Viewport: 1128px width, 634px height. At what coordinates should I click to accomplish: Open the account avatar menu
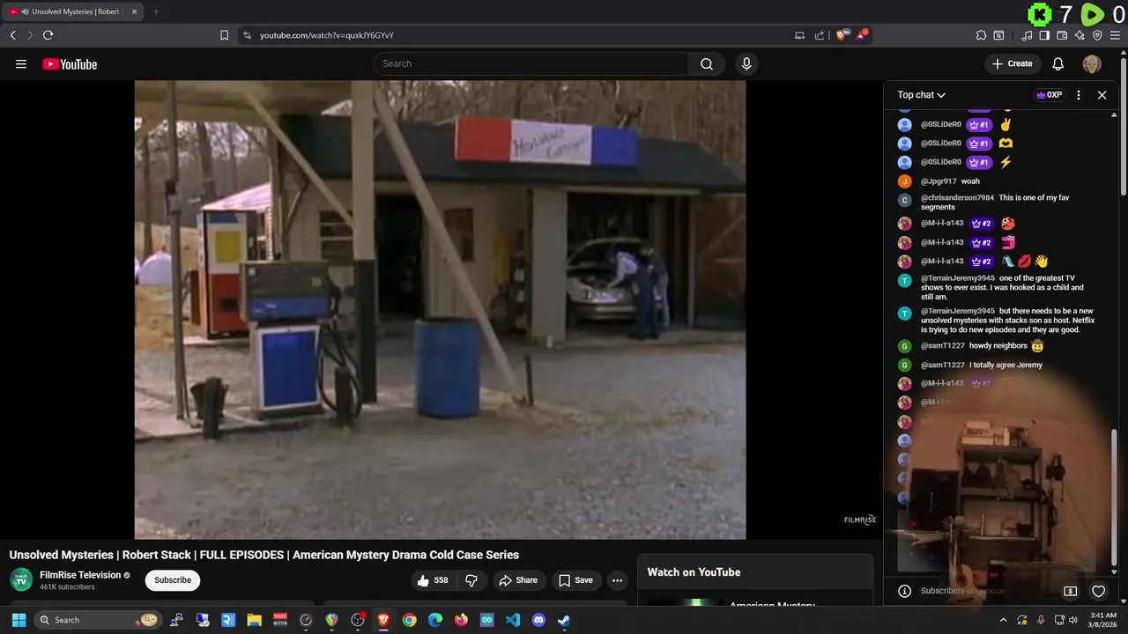1092,63
